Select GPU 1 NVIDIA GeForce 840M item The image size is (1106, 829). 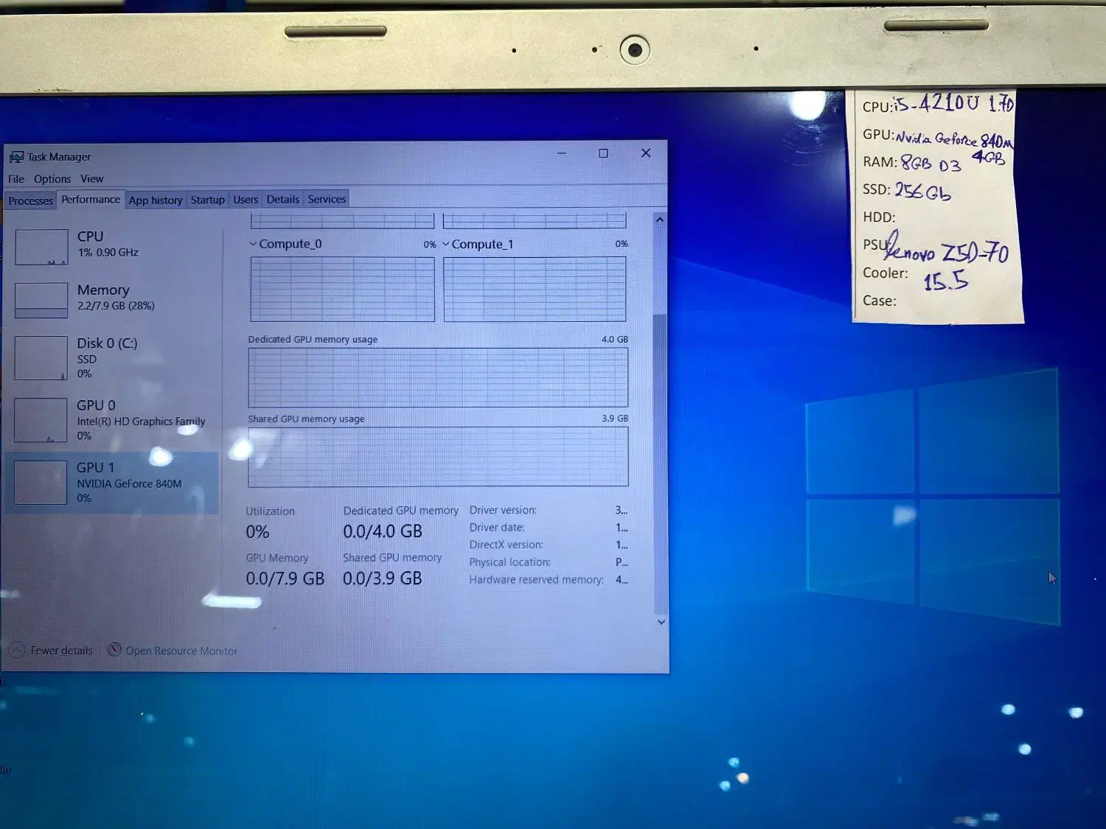tap(111, 483)
